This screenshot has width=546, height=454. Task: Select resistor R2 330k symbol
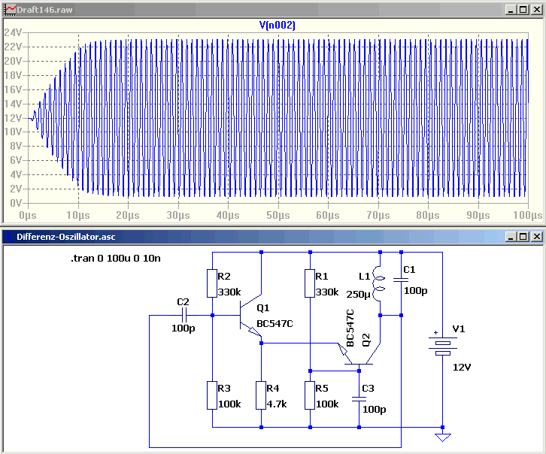pyautogui.click(x=212, y=283)
